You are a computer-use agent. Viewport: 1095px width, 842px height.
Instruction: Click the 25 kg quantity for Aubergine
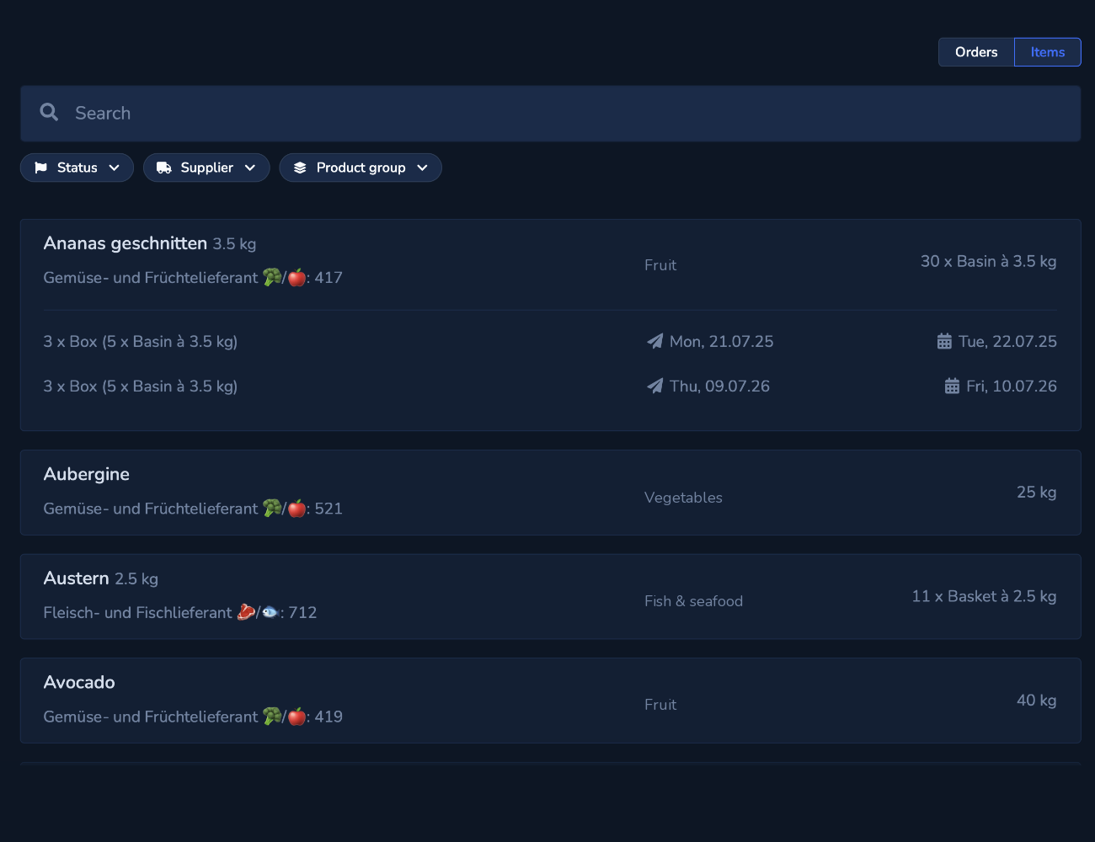(x=1037, y=492)
